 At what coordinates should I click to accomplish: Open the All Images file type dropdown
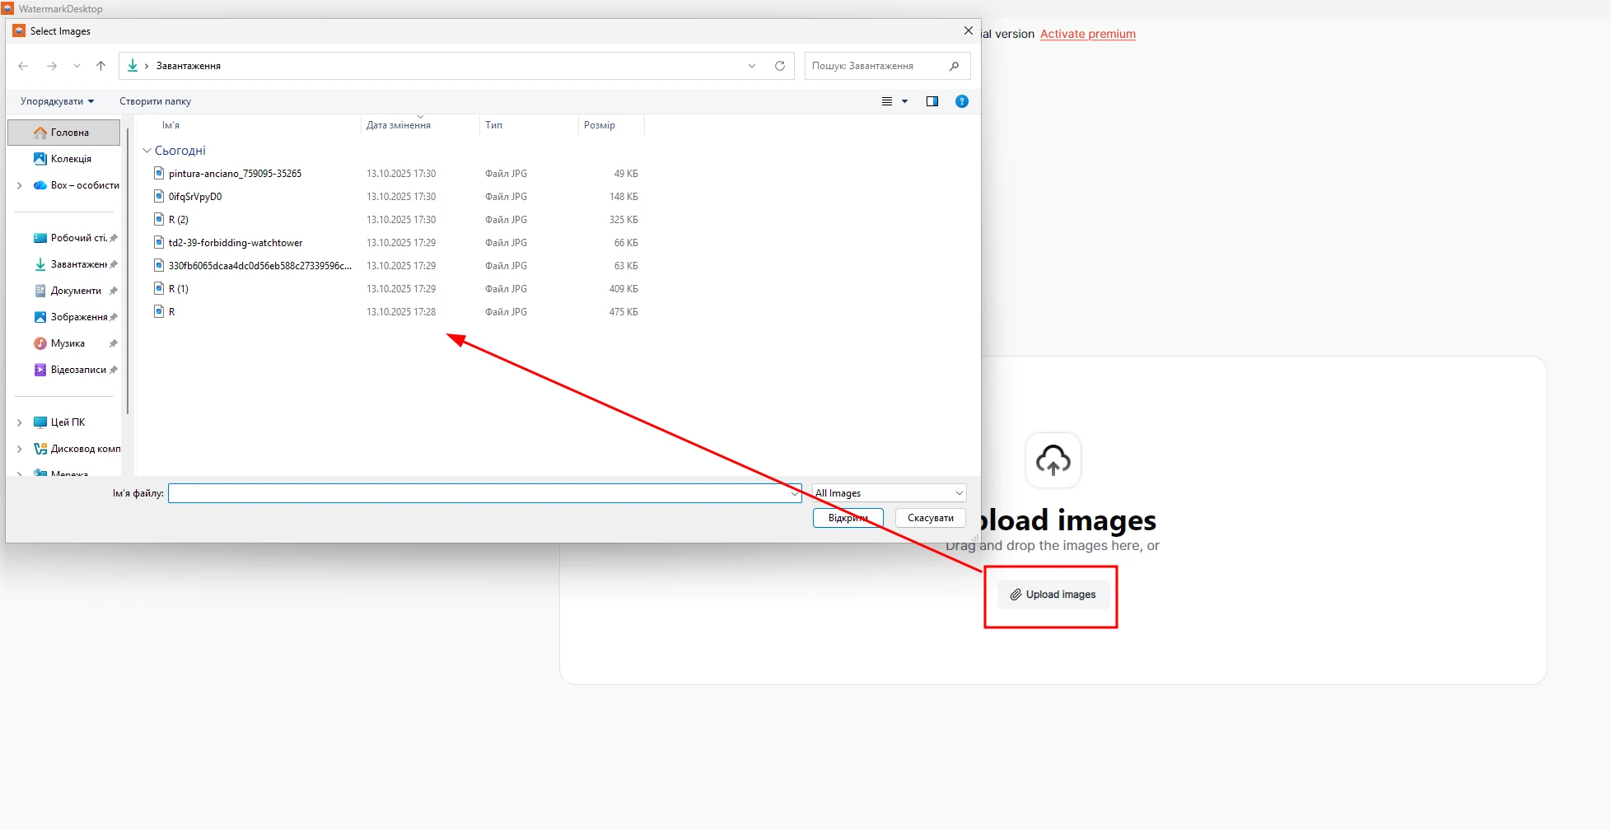click(x=887, y=492)
